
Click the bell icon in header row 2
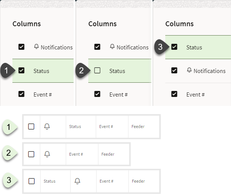47,154
